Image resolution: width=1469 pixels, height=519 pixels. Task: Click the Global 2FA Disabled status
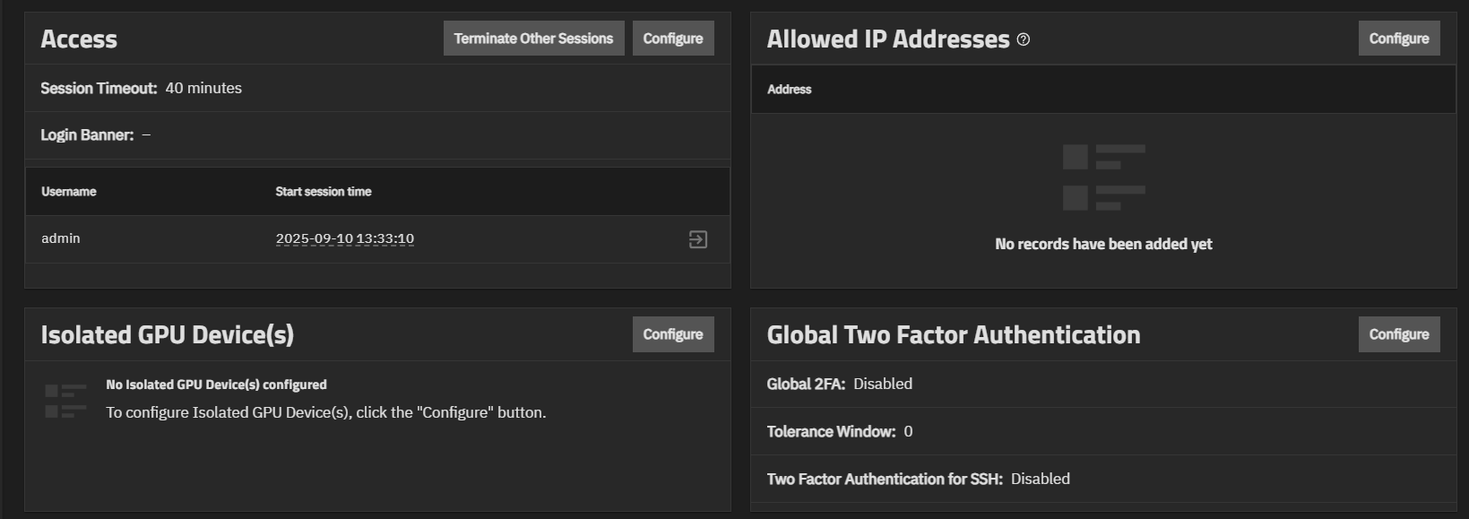(882, 384)
